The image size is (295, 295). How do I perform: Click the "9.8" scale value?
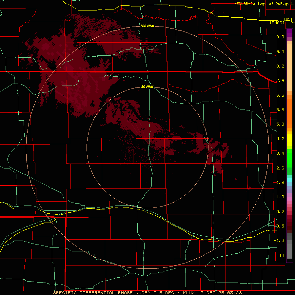click(280, 37)
